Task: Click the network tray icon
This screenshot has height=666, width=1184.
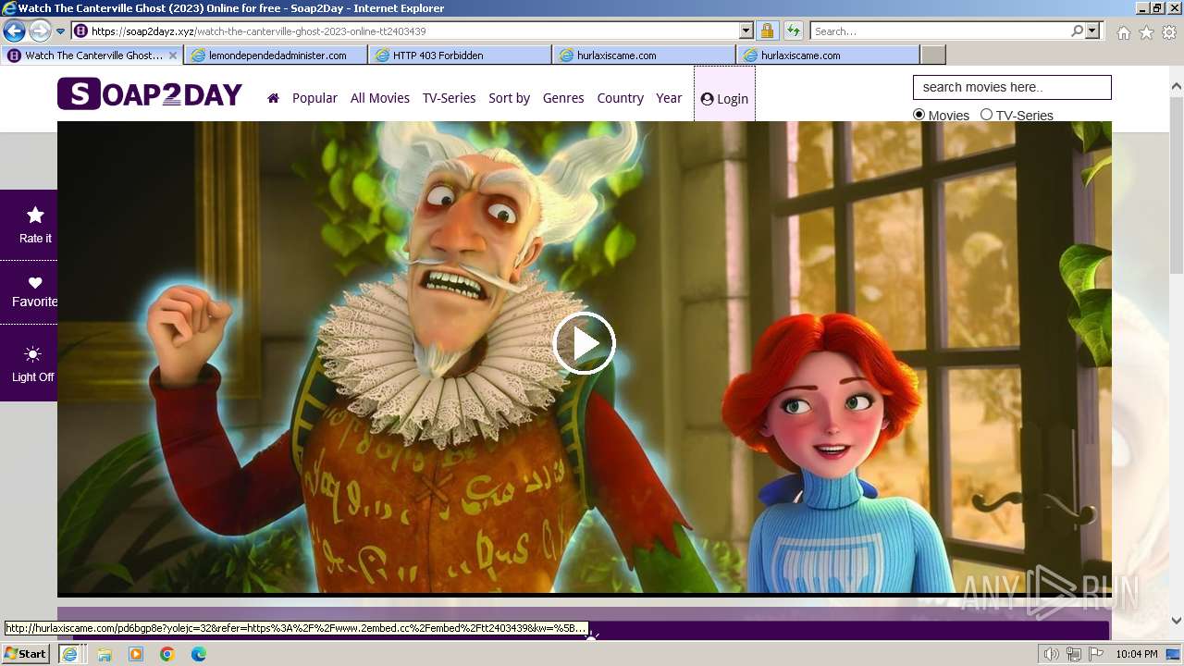Action: point(1074,654)
